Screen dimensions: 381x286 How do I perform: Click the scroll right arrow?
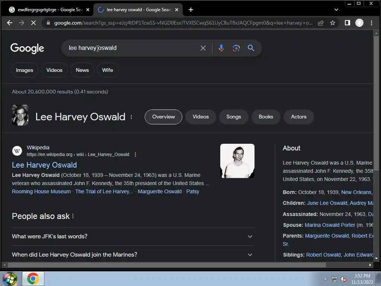tap(370, 265)
